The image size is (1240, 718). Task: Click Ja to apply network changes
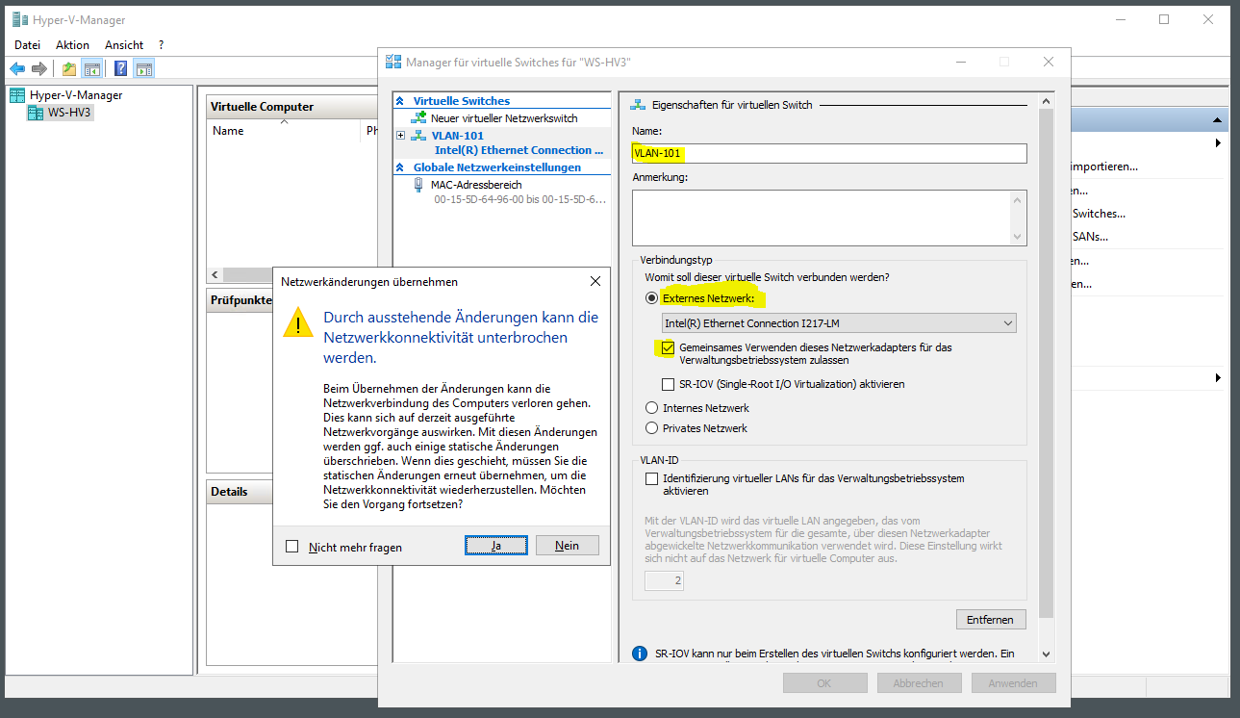[x=496, y=546]
